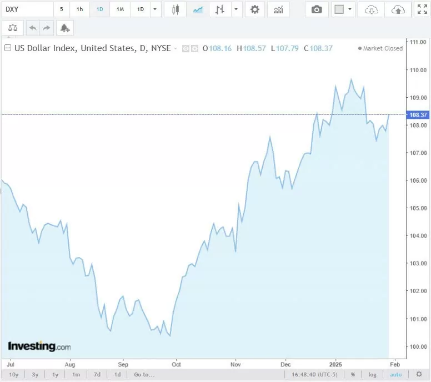Click the 'Go to...' date button
Image resolution: width=431 pixels, height=382 pixels.
coord(144,374)
